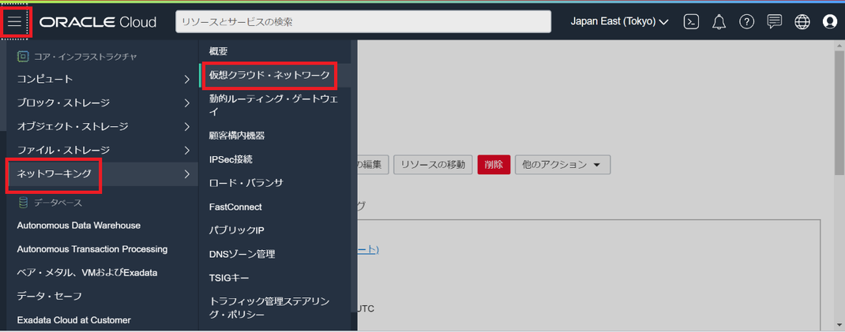
Task: Click the コア・インフラストラクチャ header icon
Action: pyautogui.click(x=23, y=55)
